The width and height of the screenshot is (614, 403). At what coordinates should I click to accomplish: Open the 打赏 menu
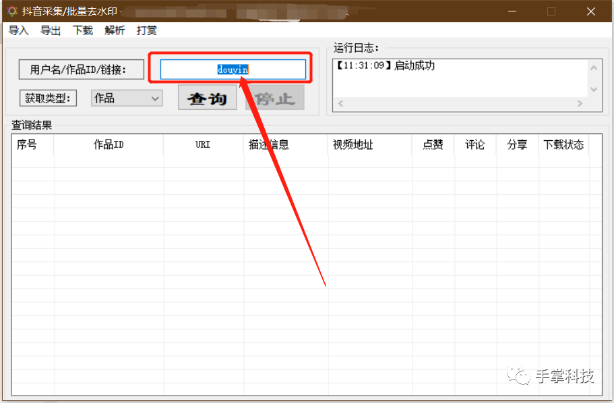(147, 30)
